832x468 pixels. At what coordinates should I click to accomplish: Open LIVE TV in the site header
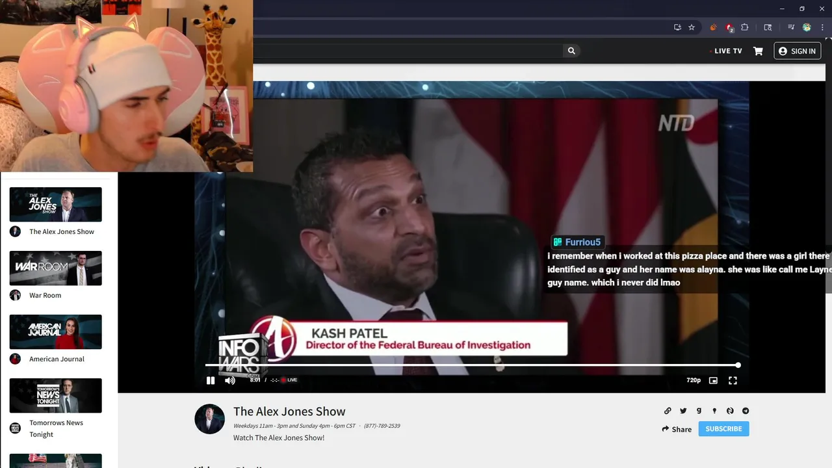click(727, 51)
